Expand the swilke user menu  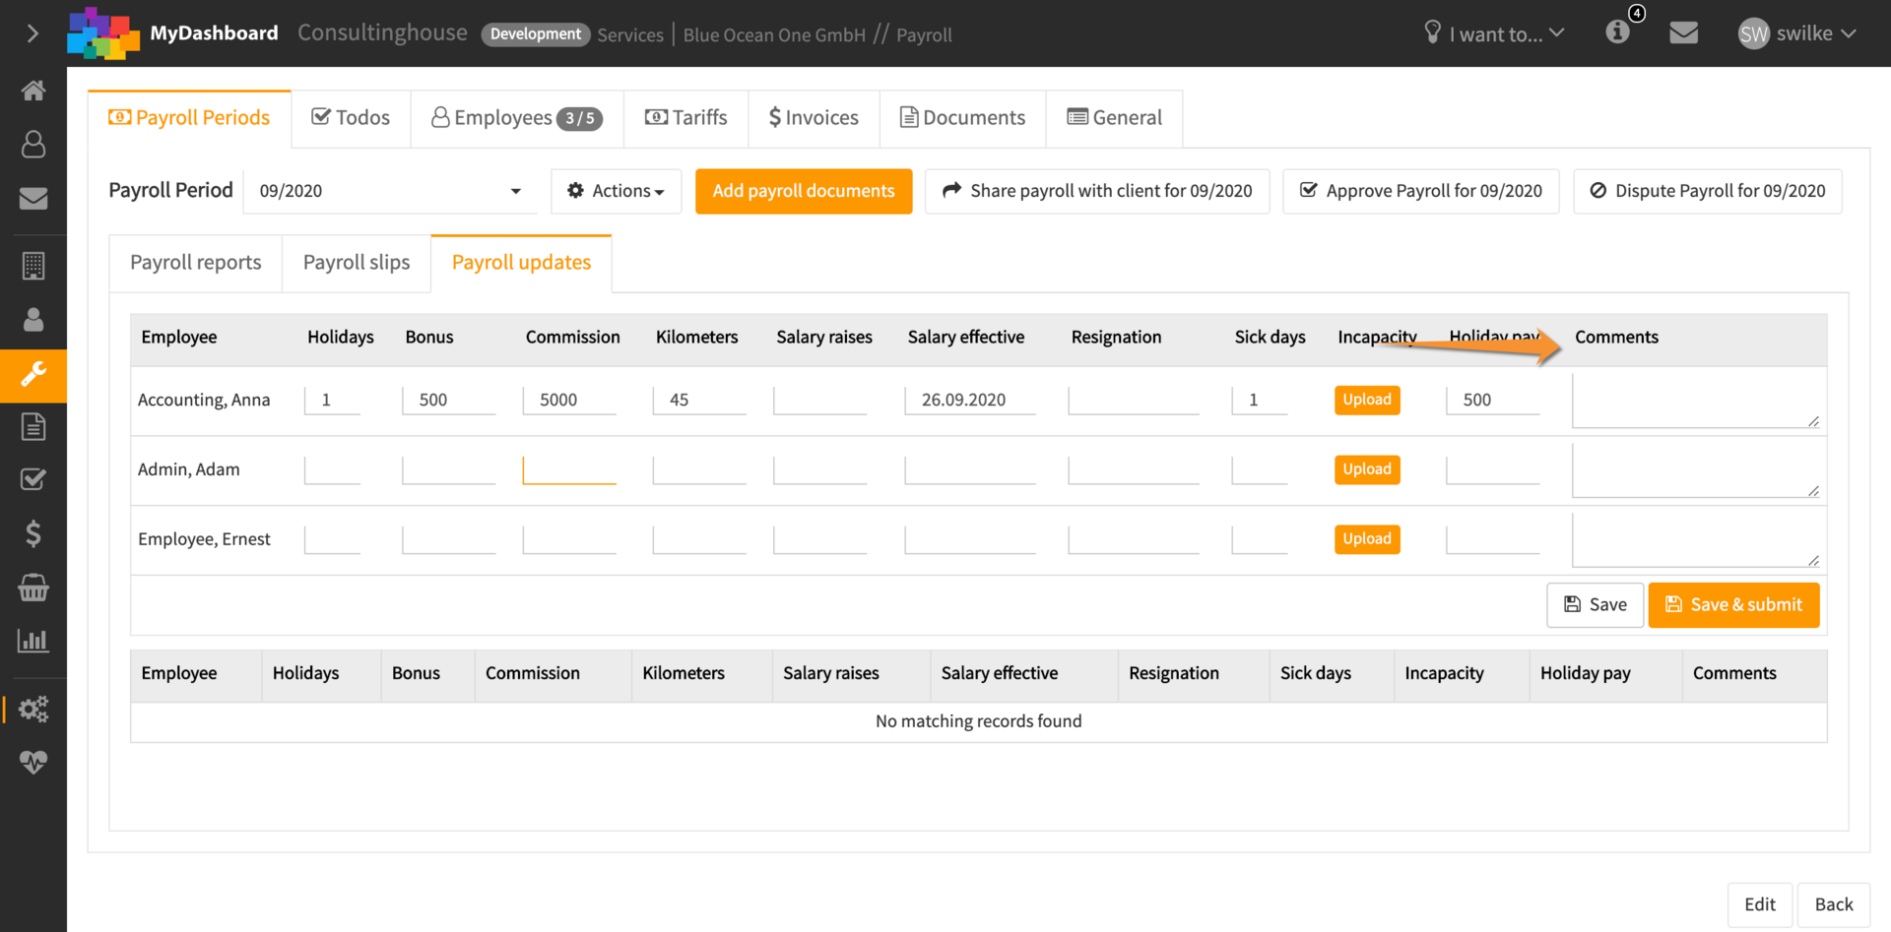click(x=1816, y=33)
